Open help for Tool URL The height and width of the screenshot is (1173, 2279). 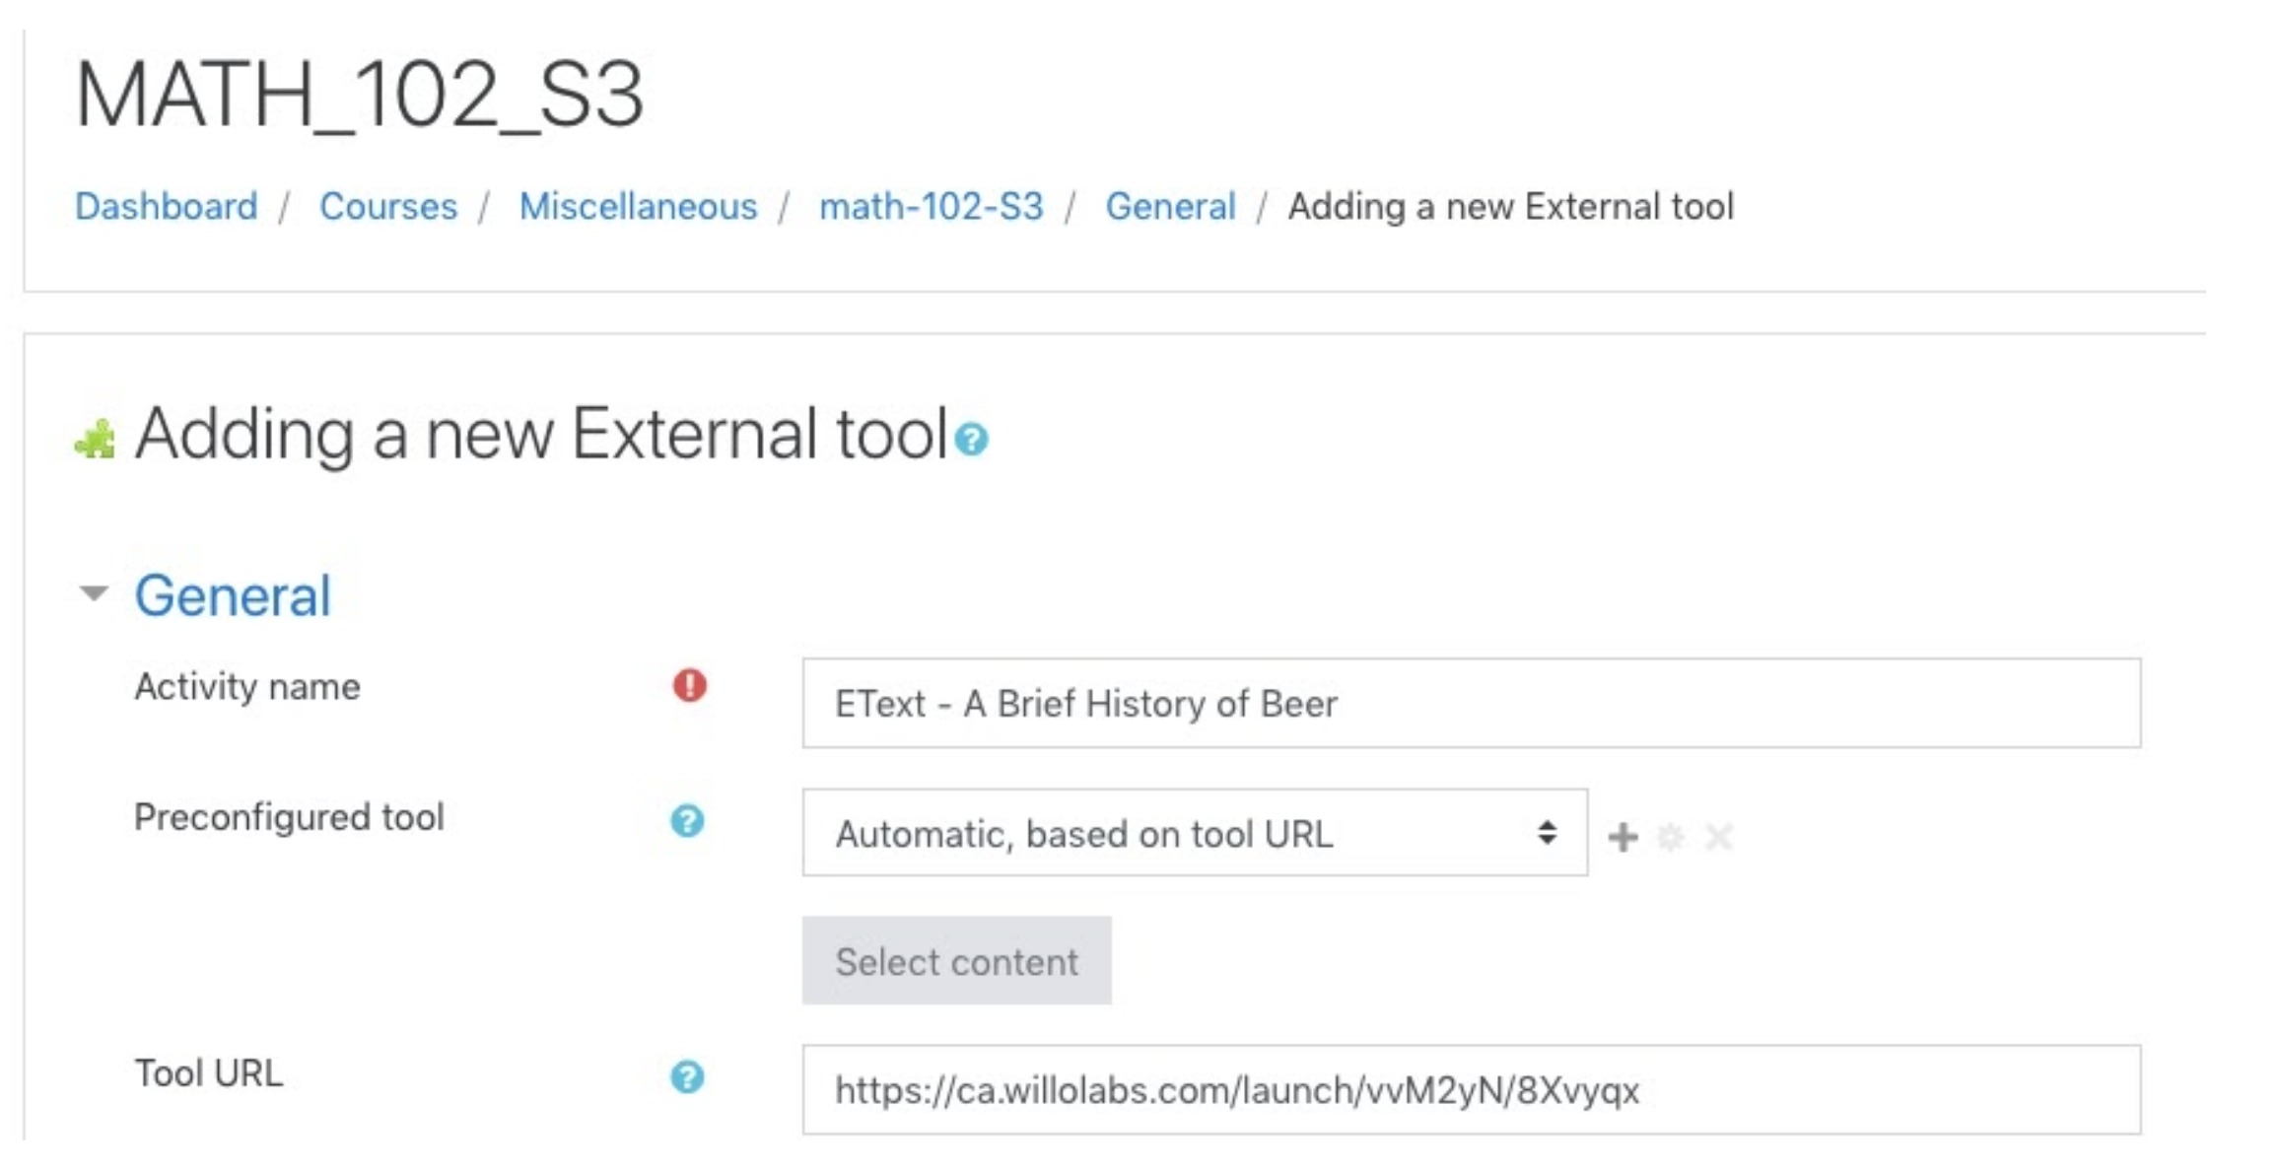click(x=687, y=1076)
